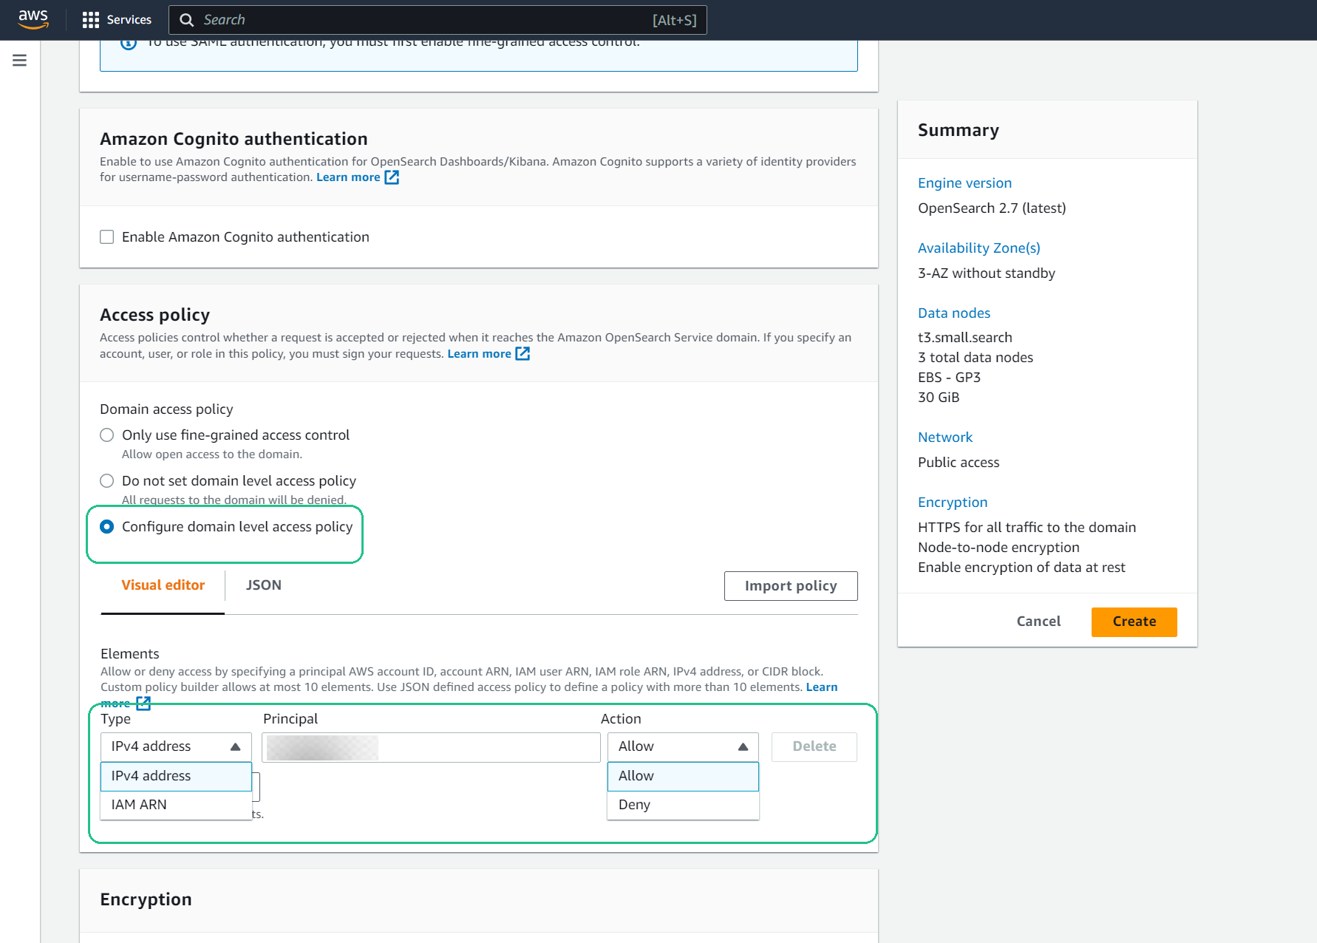The width and height of the screenshot is (1317, 943).
Task: Click the Services label in top bar
Action: click(x=129, y=20)
